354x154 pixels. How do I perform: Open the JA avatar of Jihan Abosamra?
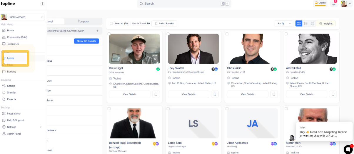click(x=252, y=123)
